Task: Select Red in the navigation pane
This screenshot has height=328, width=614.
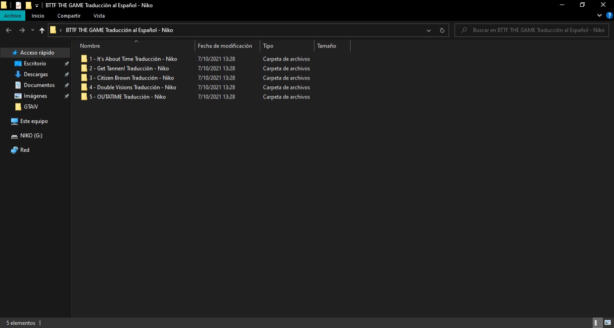Action: click(x=25, y=150)
